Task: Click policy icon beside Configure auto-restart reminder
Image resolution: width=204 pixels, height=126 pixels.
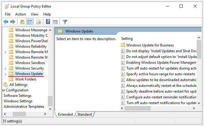Action: point(123,97)
